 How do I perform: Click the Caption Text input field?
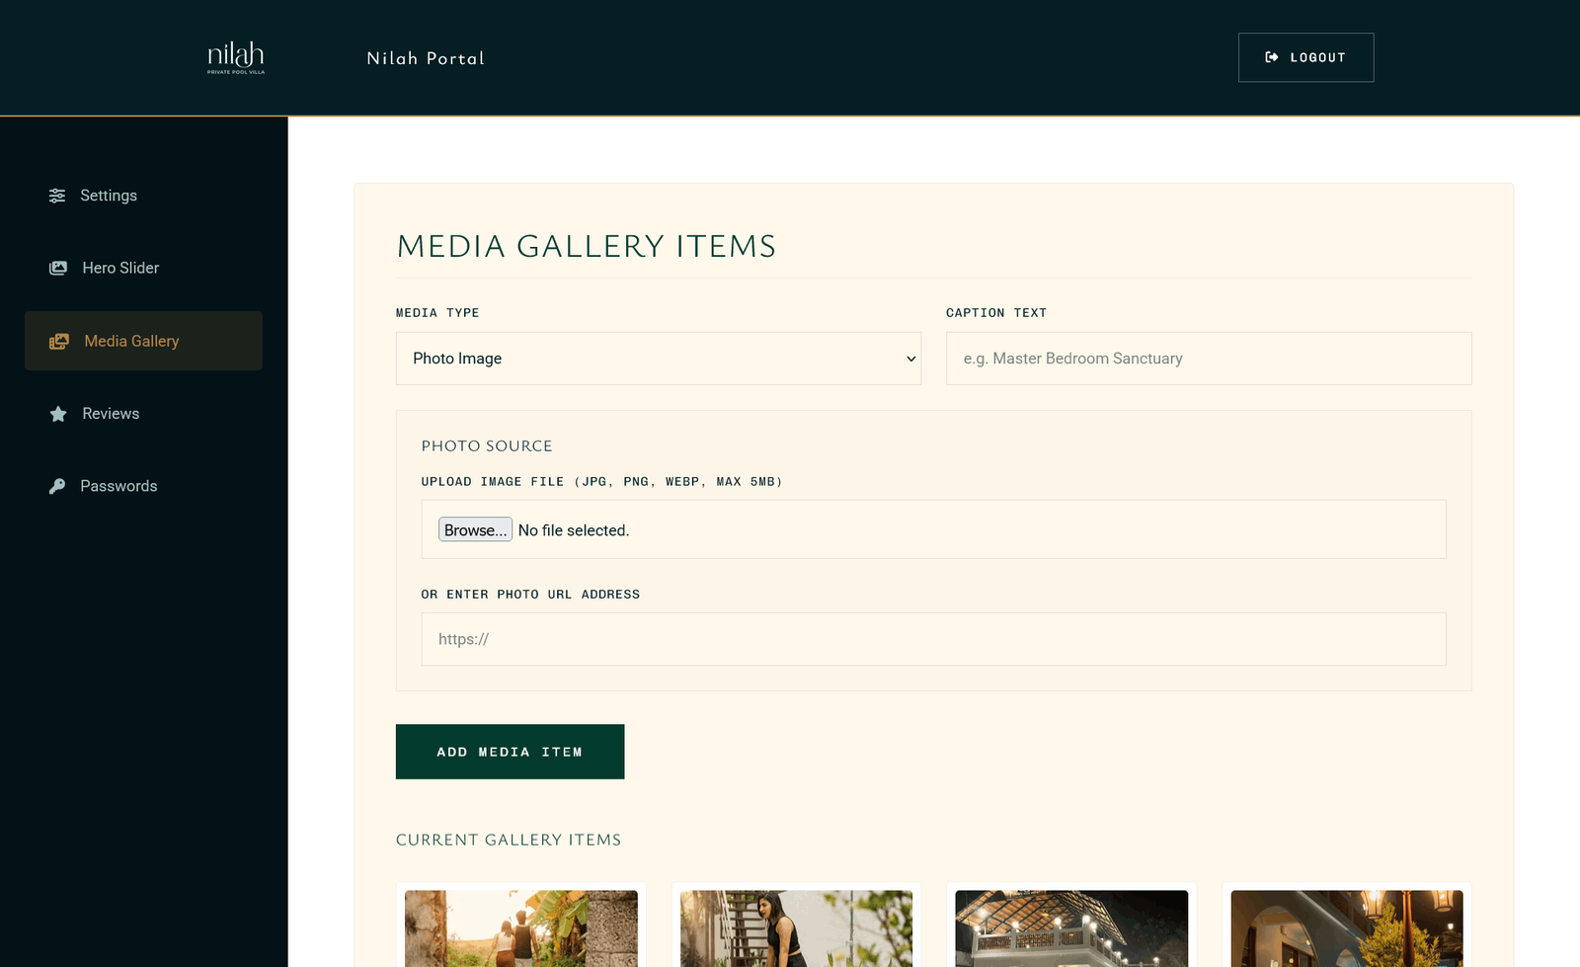[1209, 359]
